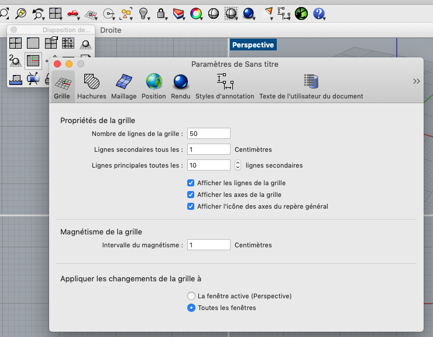
Task: Open the Position globe settings
Action: (x=154, y=86)
